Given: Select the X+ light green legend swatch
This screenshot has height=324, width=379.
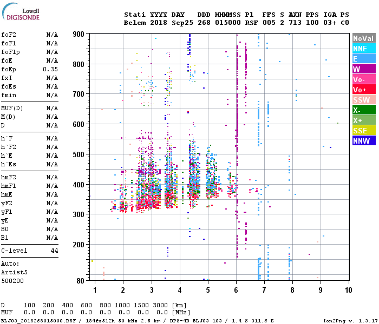Looking at the screenshot, I should tap(364, 120).
